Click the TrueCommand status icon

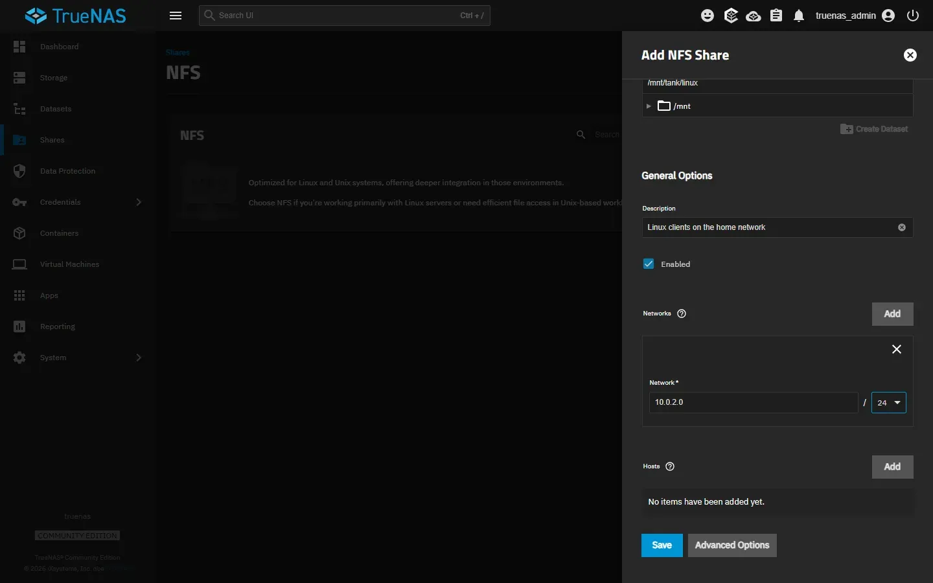731,16
